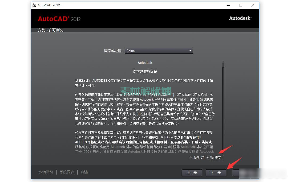The height and width of the screenshot is (182, 291).
Task: Click the 上一步 (Back) button
Action: pyautogui.click(x=192, y=173)
